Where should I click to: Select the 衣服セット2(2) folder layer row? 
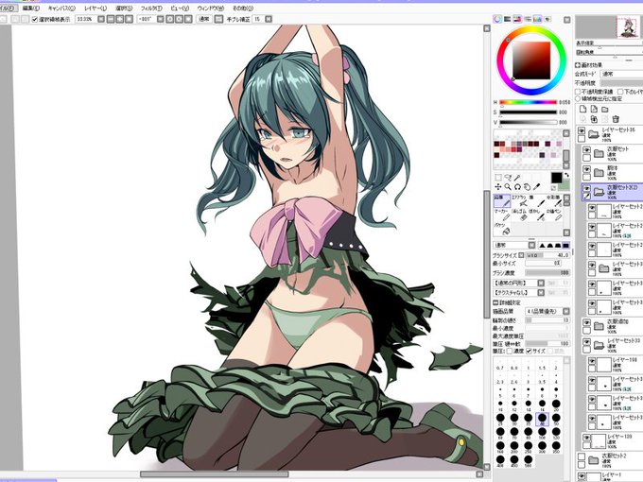pos(612,192)
